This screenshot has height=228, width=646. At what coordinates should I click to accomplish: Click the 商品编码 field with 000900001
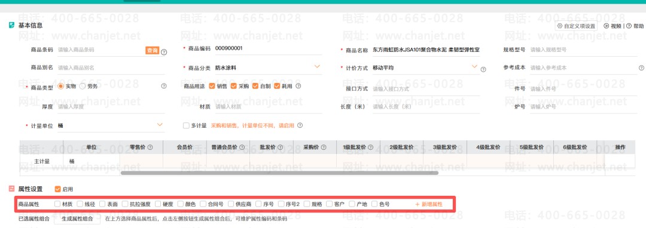point(268,48)
